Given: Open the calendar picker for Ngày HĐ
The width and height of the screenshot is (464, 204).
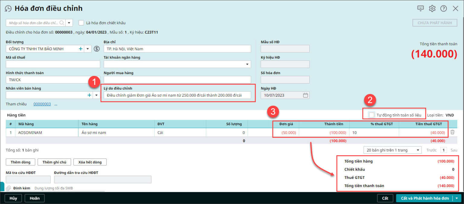Looking at the screenshot, I should tap(305, 95).
